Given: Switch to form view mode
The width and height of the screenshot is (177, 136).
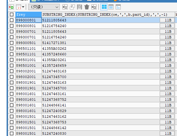Looking at the screenshot, I should coord(111,7).
